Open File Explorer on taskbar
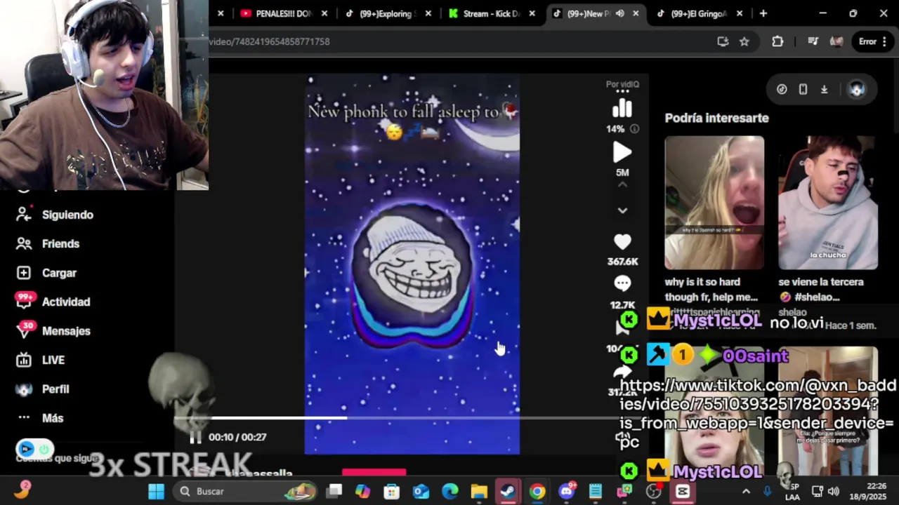899x505 pixels. 479,491
